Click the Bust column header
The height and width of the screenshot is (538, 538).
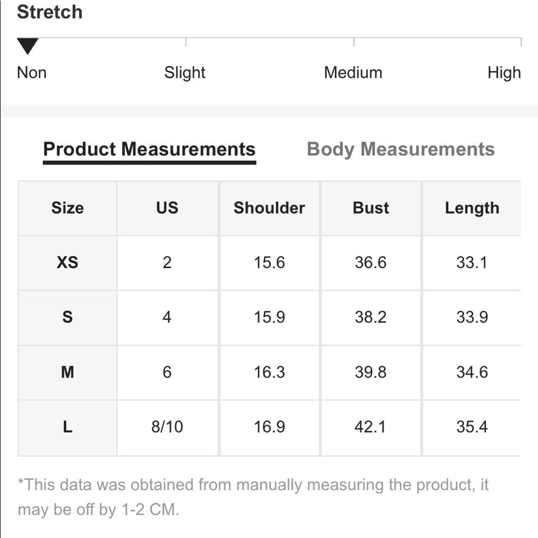pos(371,208)
